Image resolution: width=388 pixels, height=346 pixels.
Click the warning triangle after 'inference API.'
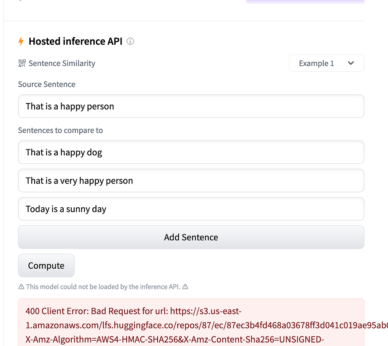click(x=185, y=287)
